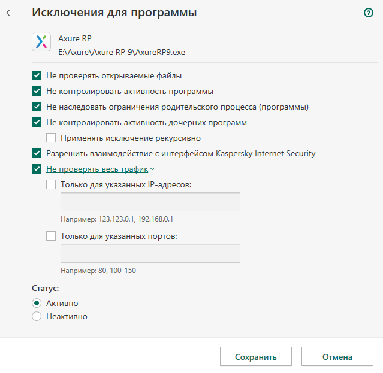Expand the chevron next to traffic option

[x=152, y=169]
